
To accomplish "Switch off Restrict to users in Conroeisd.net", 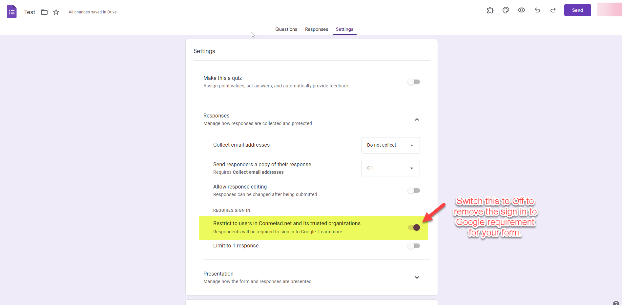I will click(x=414, y=227).
